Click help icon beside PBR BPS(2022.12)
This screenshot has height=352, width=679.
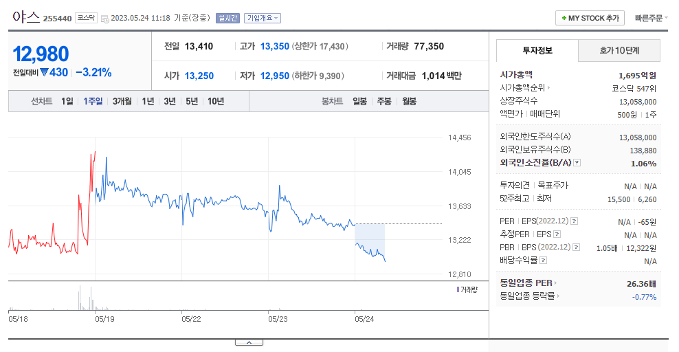tap(577, 247)
